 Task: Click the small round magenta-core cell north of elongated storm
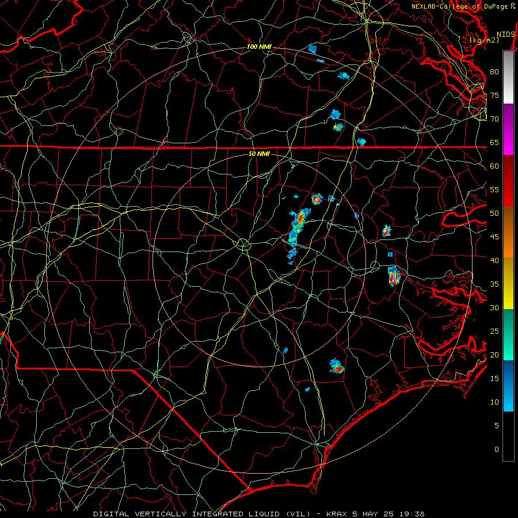[x=317, y=199]
